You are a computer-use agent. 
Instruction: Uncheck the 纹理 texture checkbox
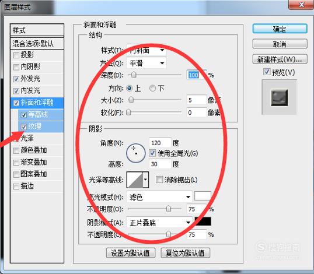point(23,127)
